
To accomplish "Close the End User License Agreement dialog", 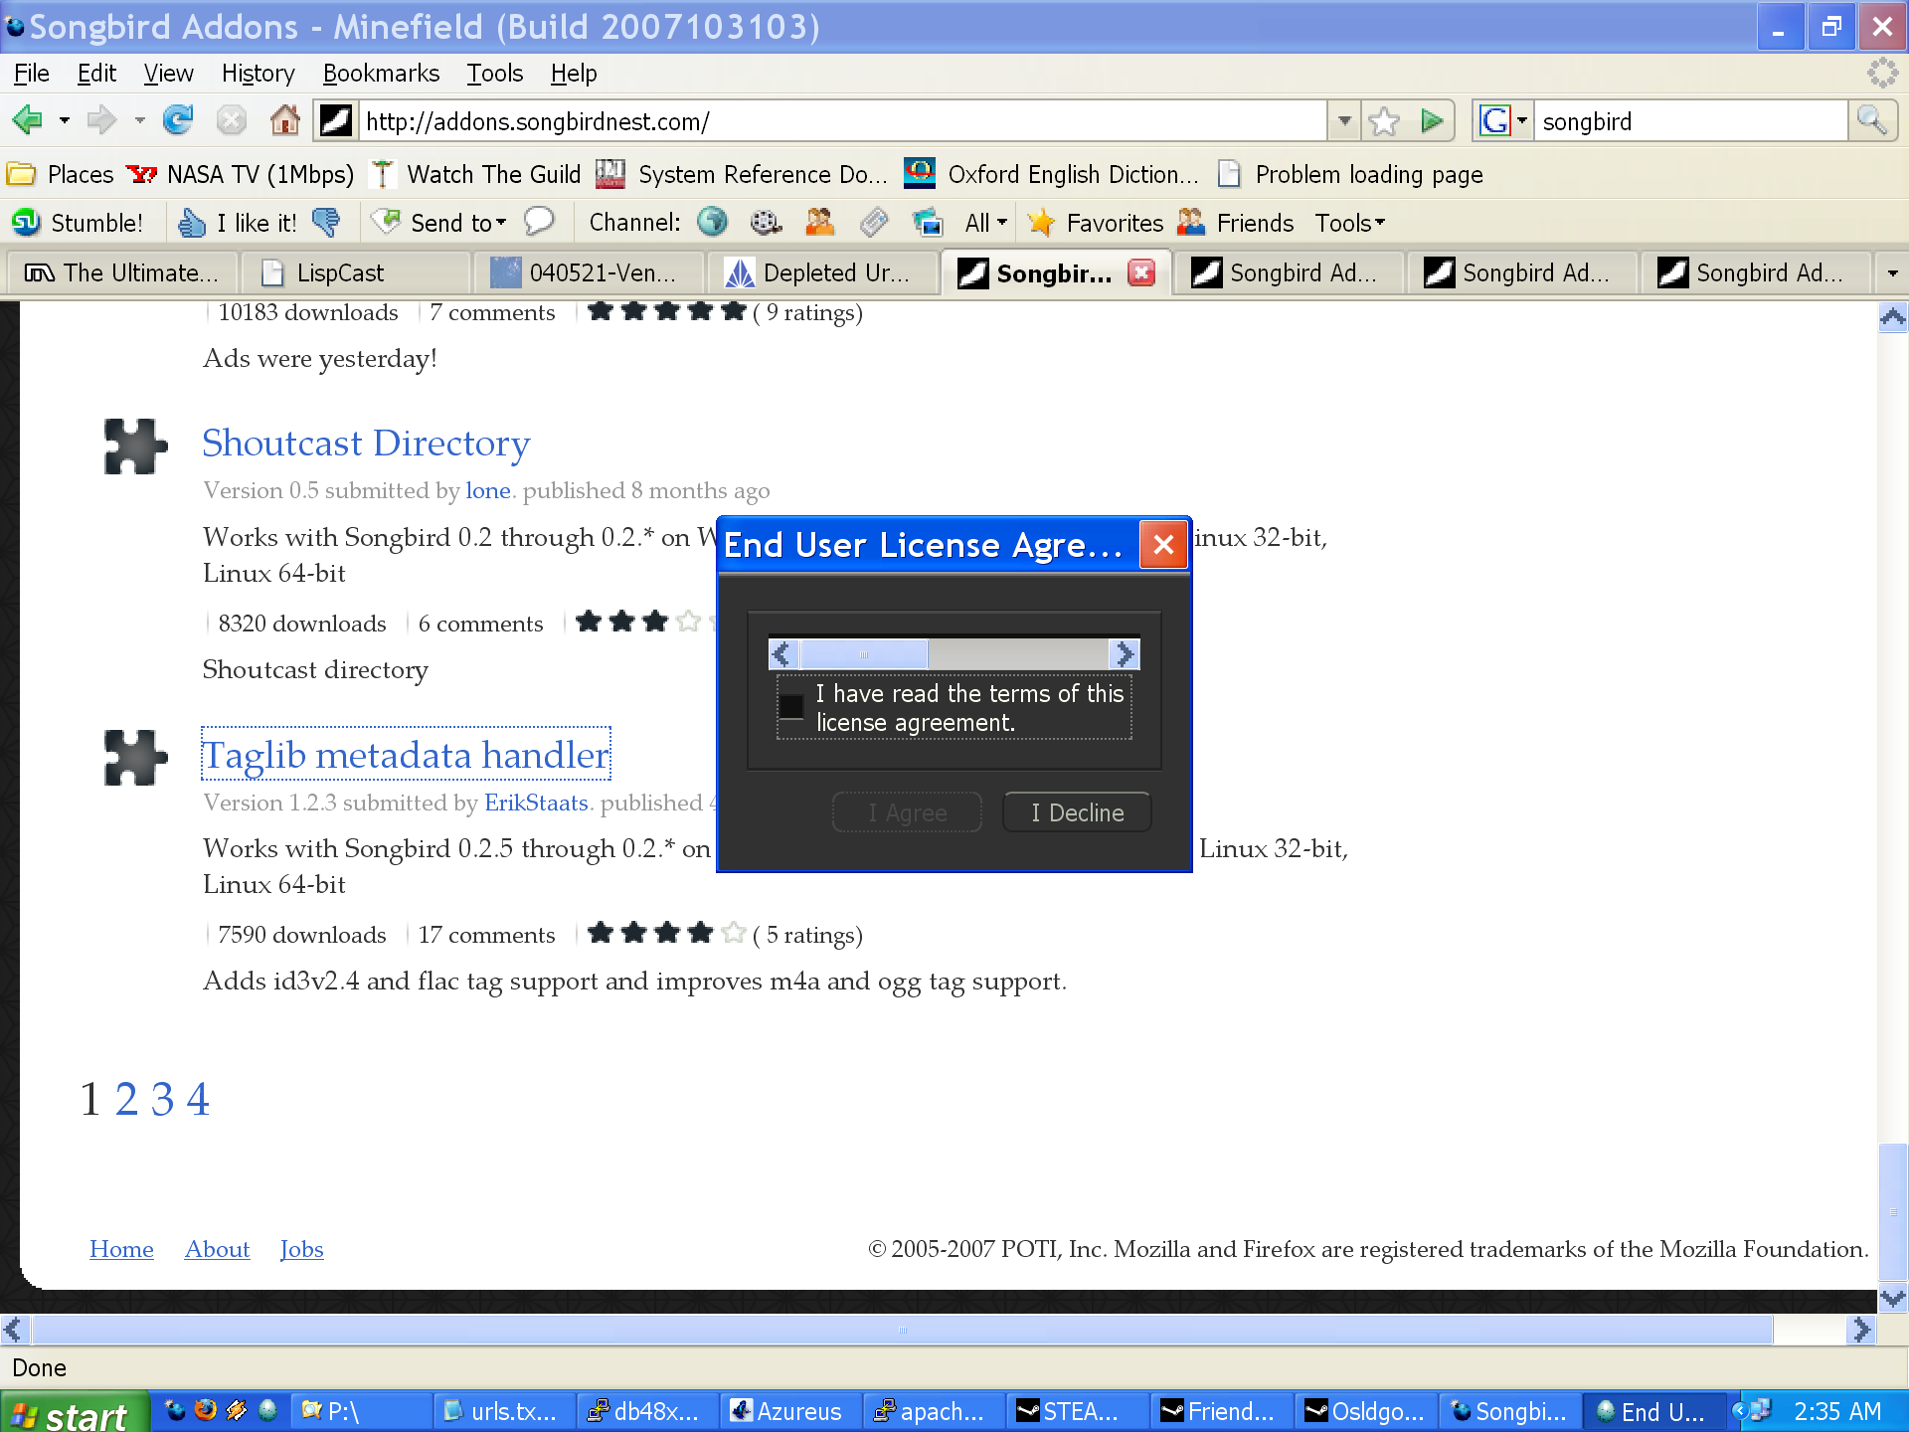I will (x=1163, y=545).
